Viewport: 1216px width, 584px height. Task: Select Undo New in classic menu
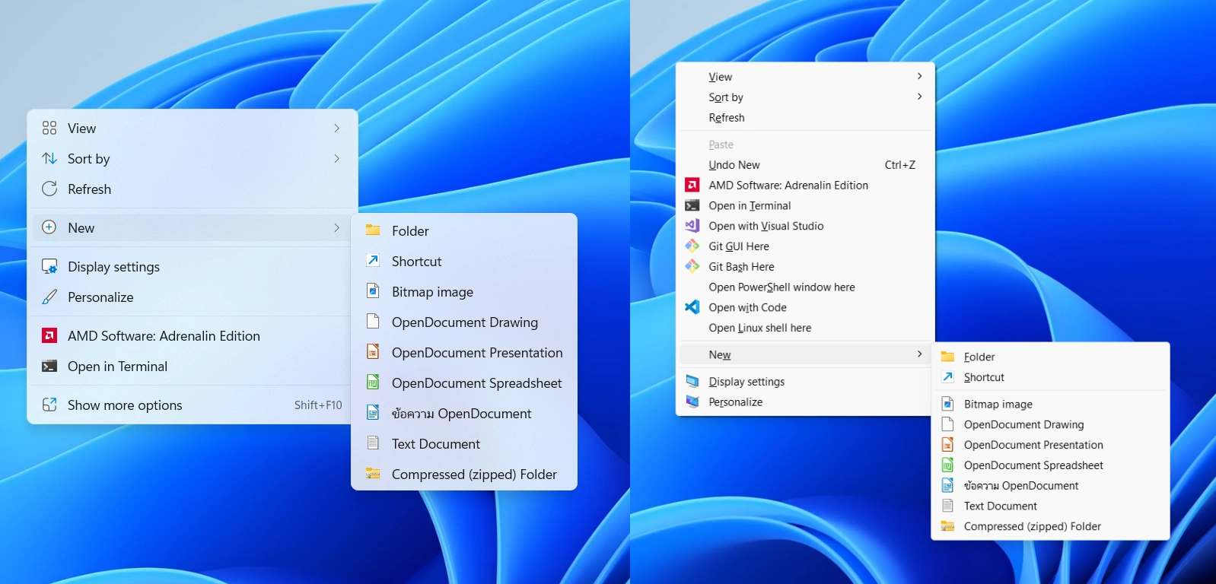click(805, 164)
